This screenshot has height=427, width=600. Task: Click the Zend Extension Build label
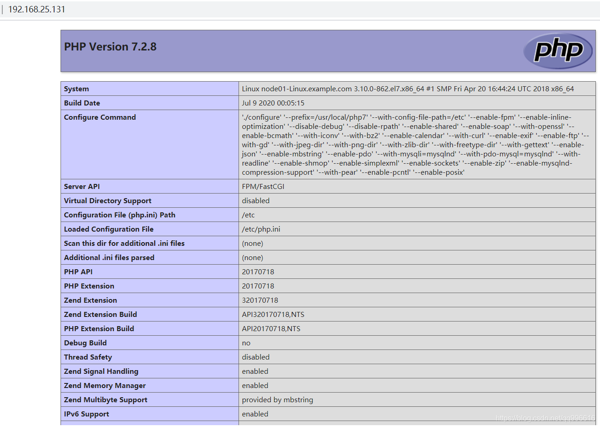(100, 315)
